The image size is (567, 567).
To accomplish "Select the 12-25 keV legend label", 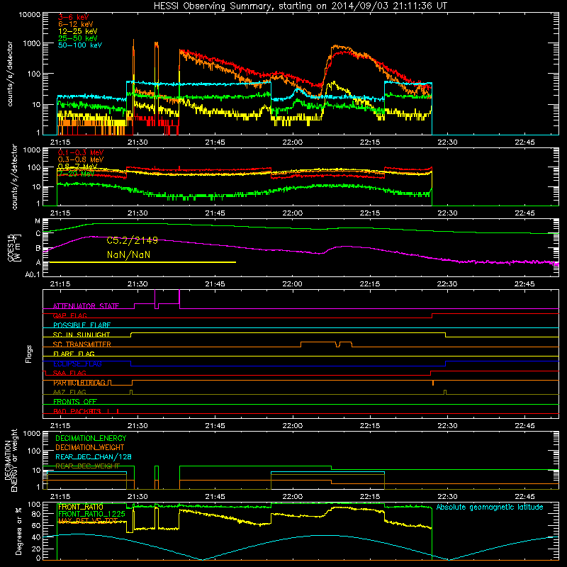I will point(77,31).
